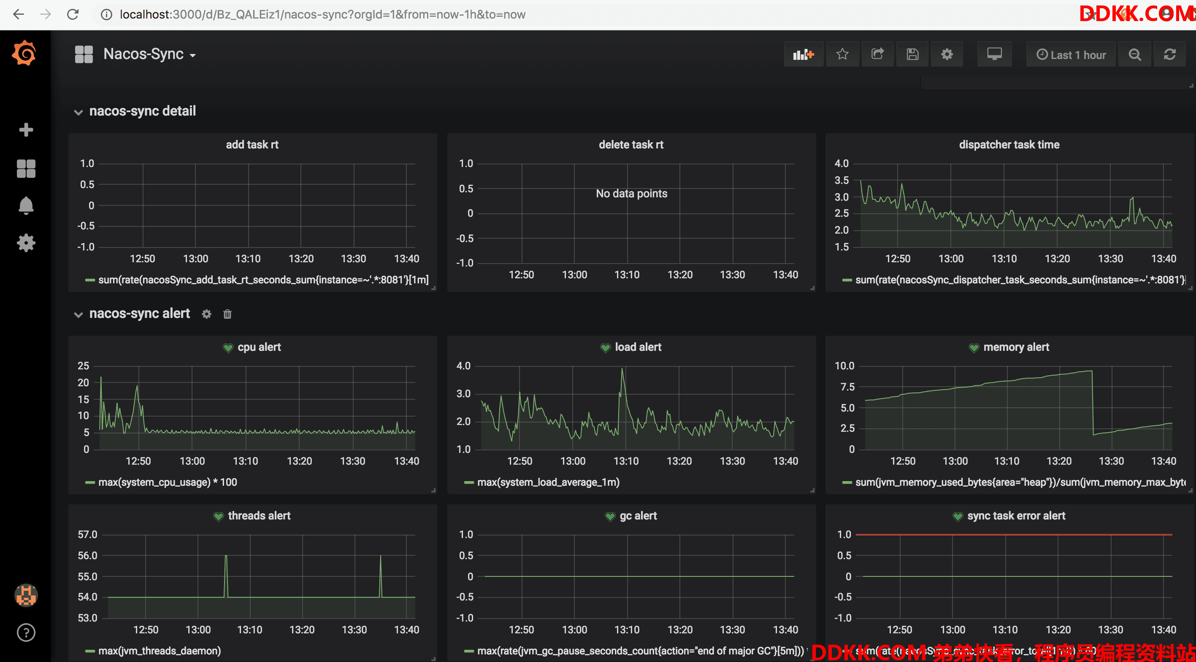Pick color of load average legend swatch
The image size is (1196, 662).
pyautogui.click(x=469, y=482)
